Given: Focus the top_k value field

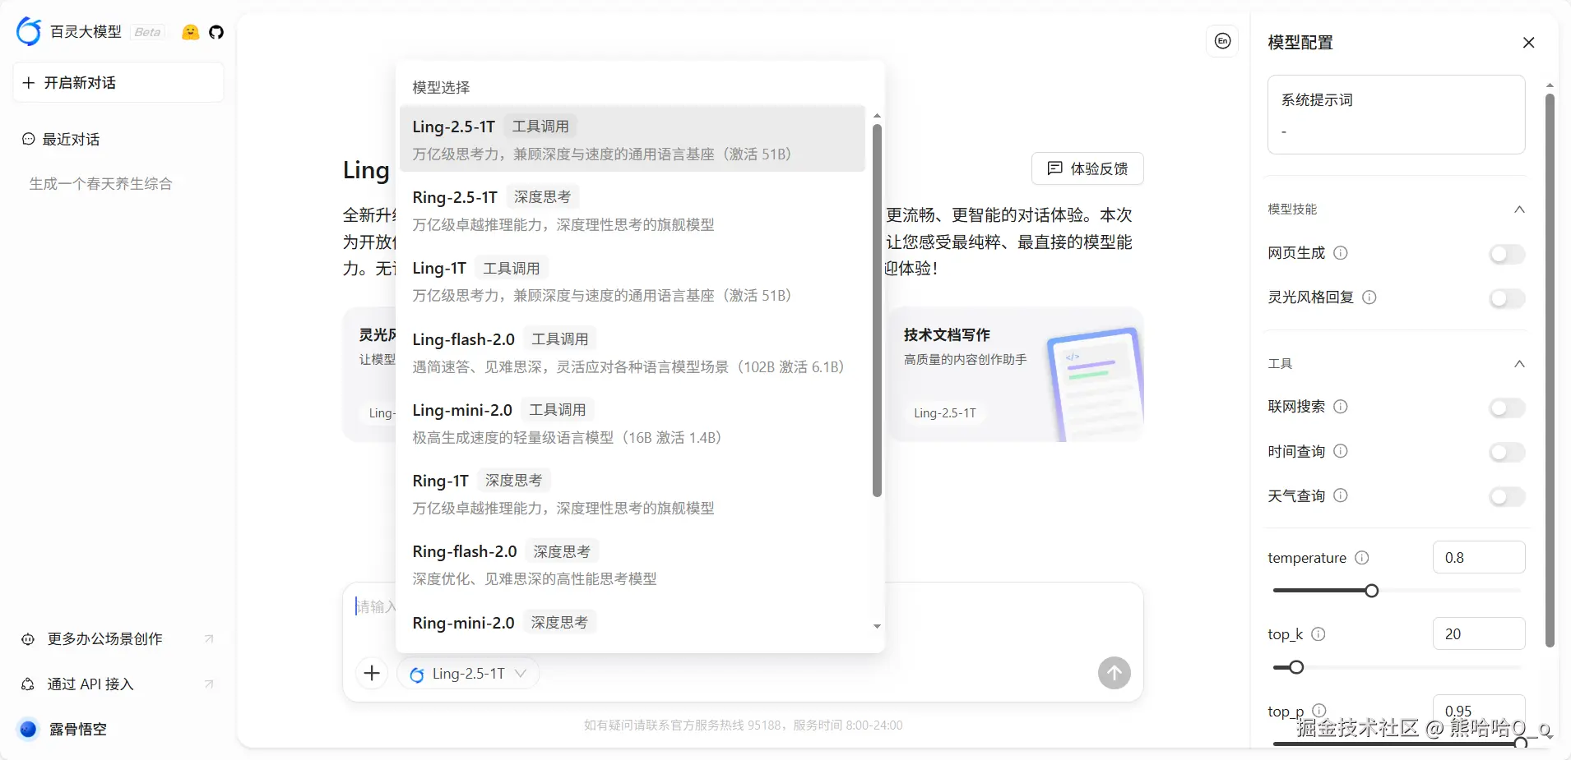Looking at the screenshot, I should point(1479,633).
